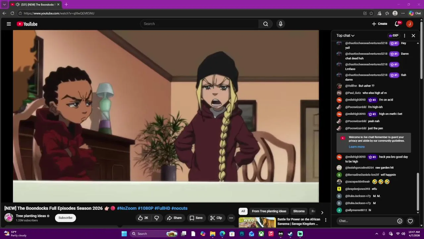Open File Explorer from the taskbar

click(x=213, y=234)
